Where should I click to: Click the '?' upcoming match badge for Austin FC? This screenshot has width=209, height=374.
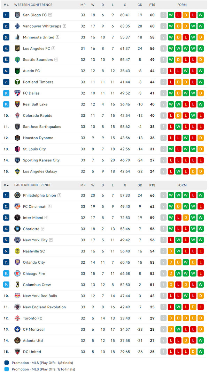[163, 71]
